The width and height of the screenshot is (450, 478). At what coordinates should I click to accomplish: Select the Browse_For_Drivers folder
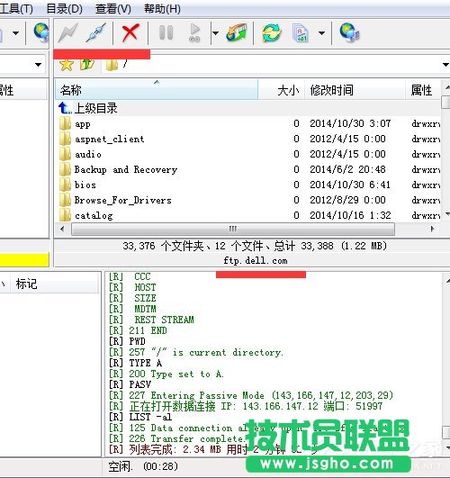coord(123,200)
